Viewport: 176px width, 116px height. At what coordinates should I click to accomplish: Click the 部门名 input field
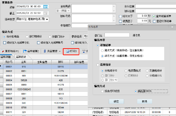point(117,35)
